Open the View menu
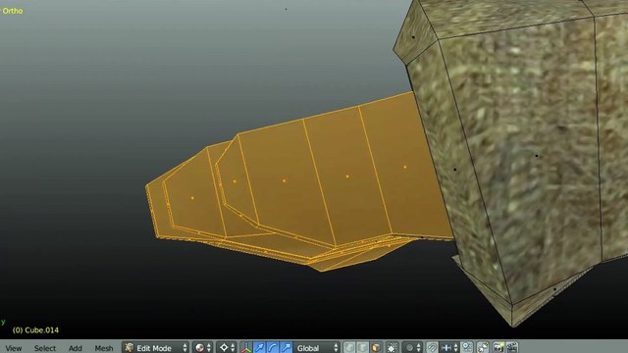This screenshot has width=628, height=353. click(14, 348)
